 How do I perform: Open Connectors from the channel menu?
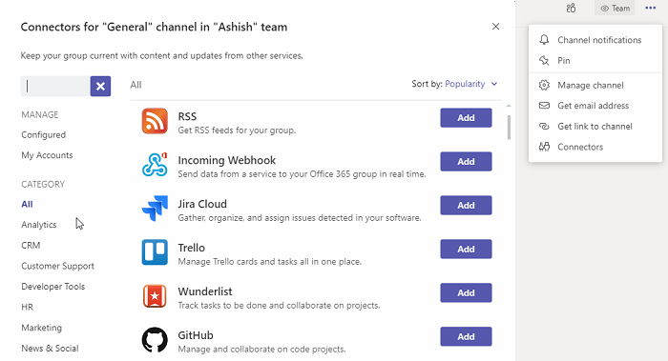[595, 147]
